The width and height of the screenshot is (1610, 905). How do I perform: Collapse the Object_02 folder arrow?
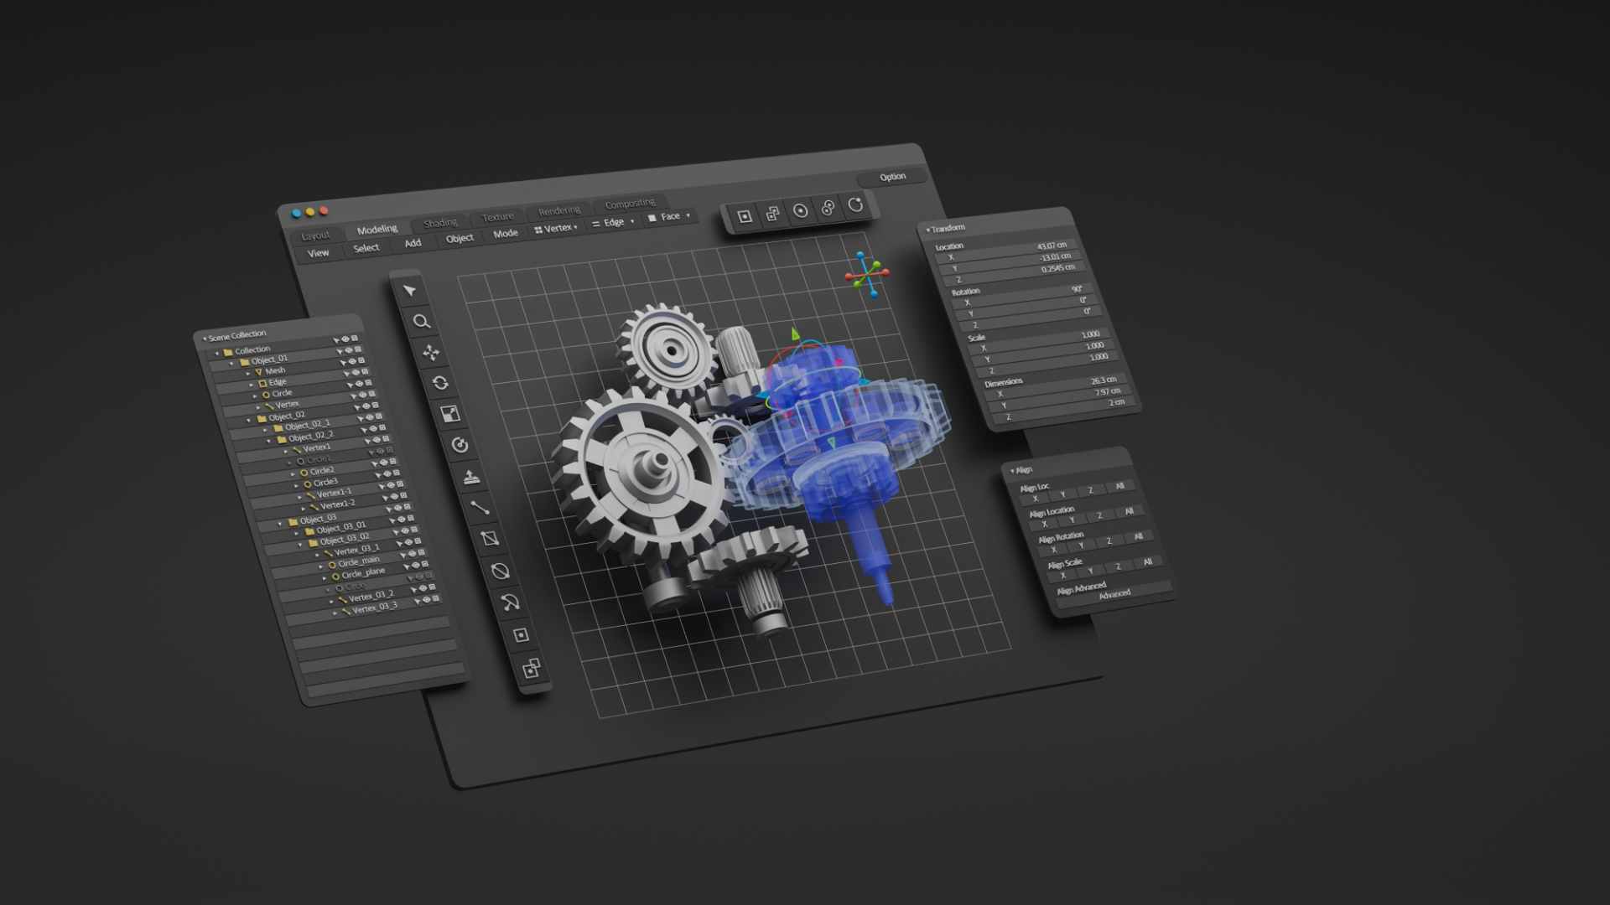click(248, 420)
